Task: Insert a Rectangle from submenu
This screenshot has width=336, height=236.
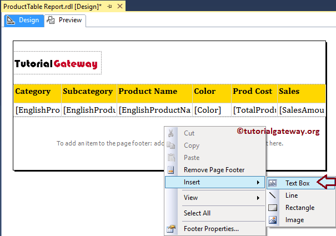Action: [x=300, y=208]
